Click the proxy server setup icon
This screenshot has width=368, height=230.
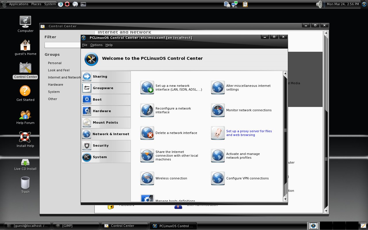218,133
